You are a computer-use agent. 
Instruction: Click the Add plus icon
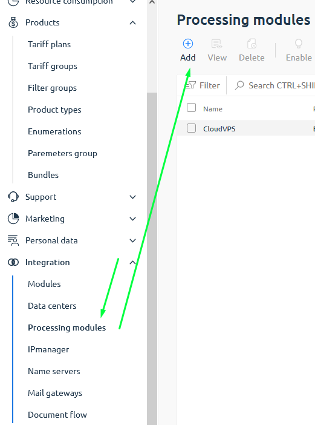coord(188,44)
